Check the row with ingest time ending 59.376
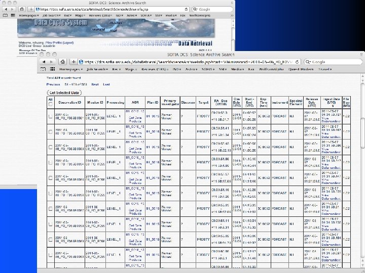The image size is (365, 273). click(51, 193)
